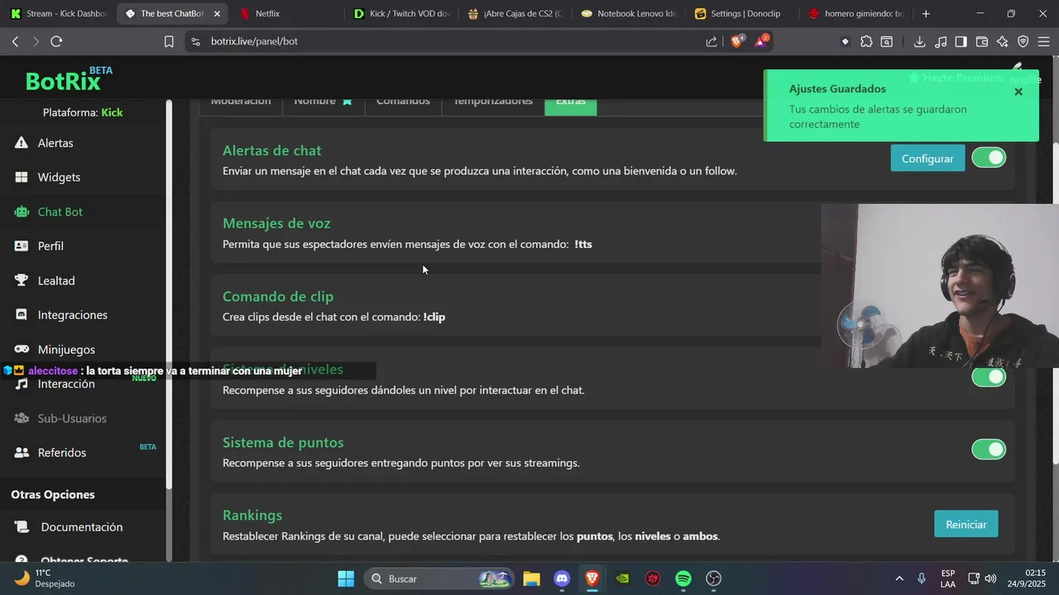Open the Brave hamburger menu
Viewport: 1059px width, 595px height.
pos(1044,41)
